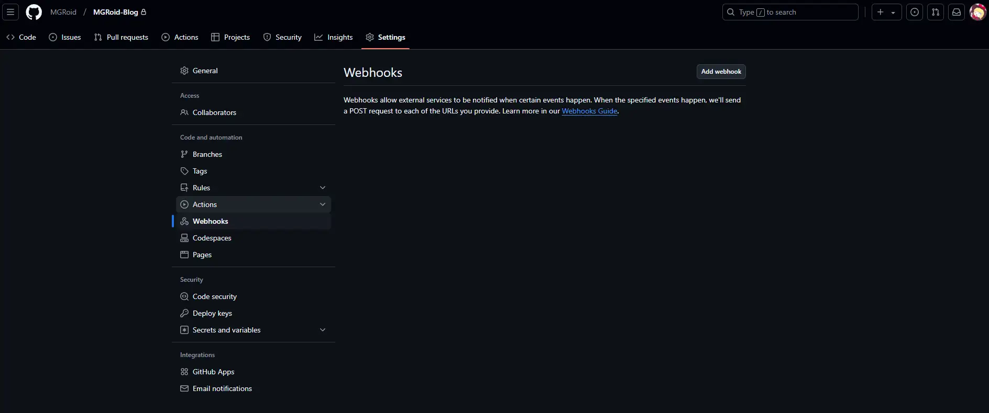
Task: Click the Add webhook button
Action: (721, 72)
